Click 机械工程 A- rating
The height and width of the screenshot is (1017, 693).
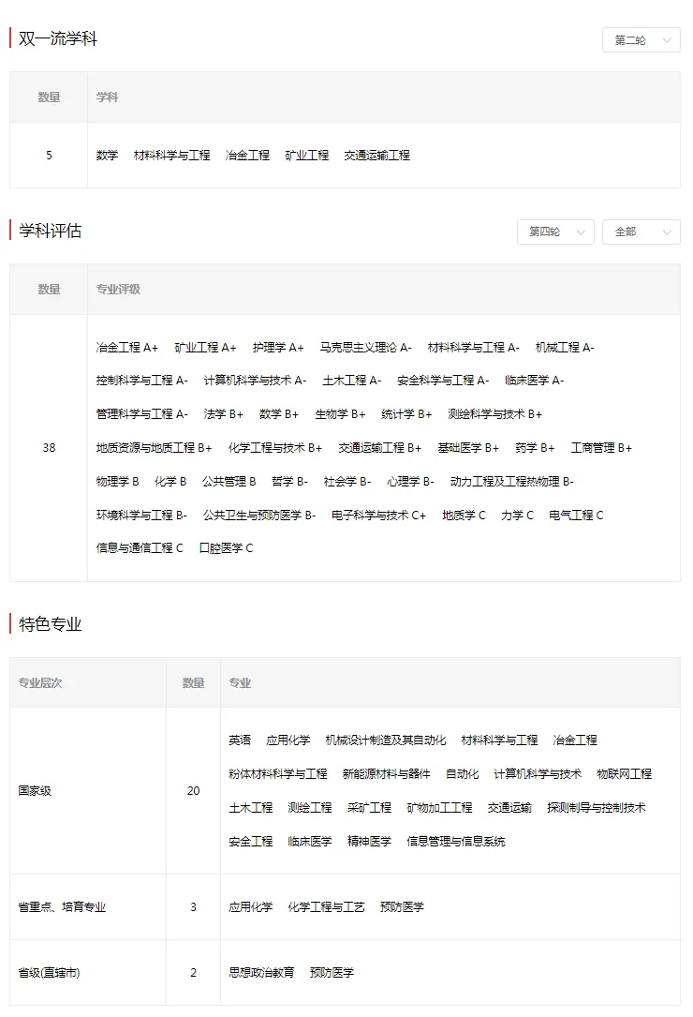(x=565, y=348)
